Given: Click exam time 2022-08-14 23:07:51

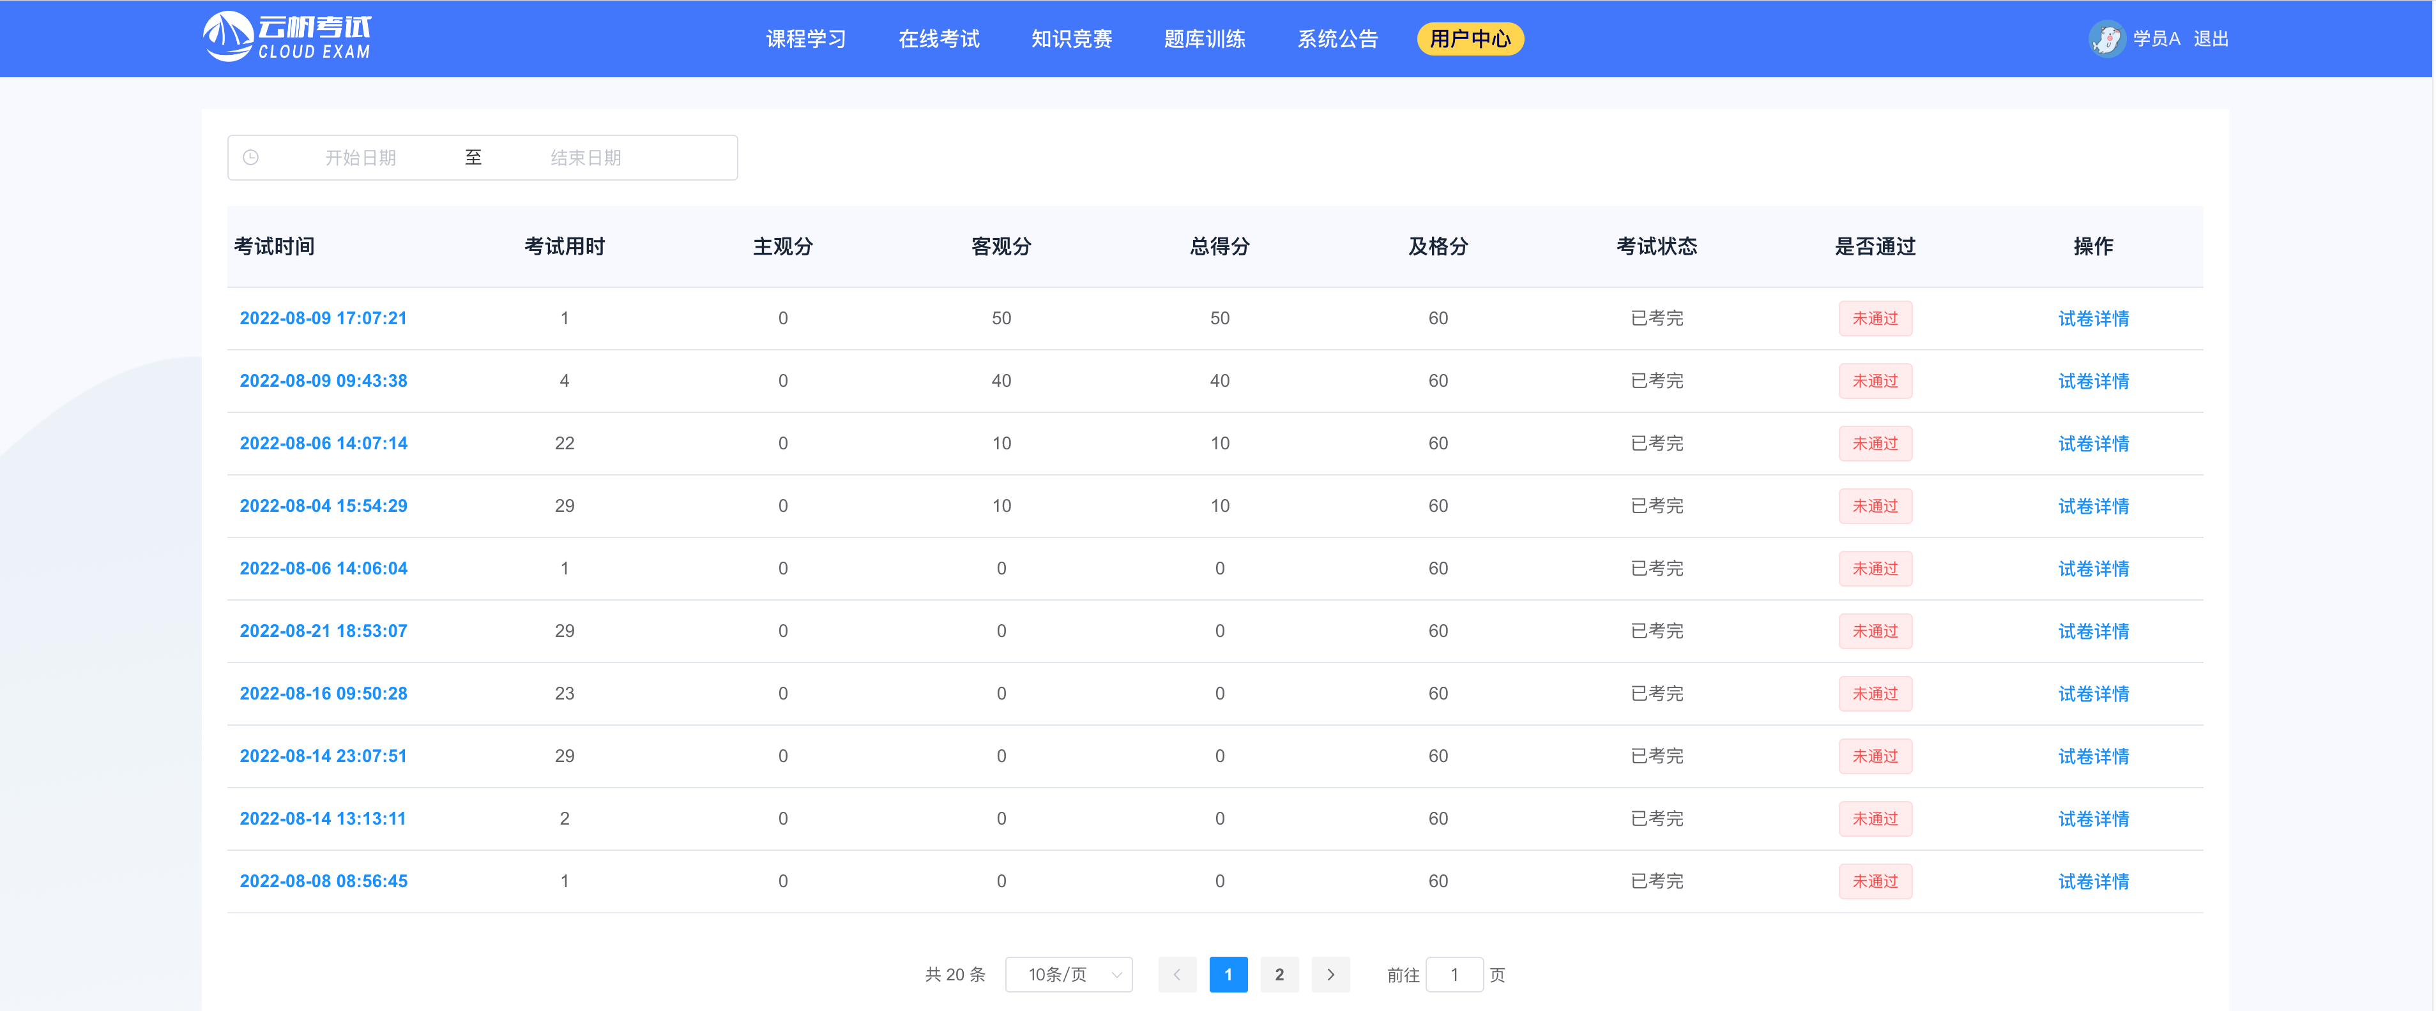Looking at the screenshot, I should [323, 756].
